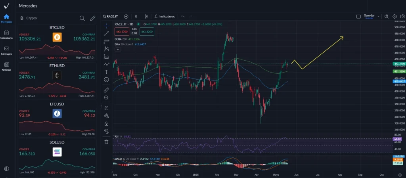Click the Ethereum logo icon
The image size is (406, 178).
pyautogui.click(x=57, y=75)
